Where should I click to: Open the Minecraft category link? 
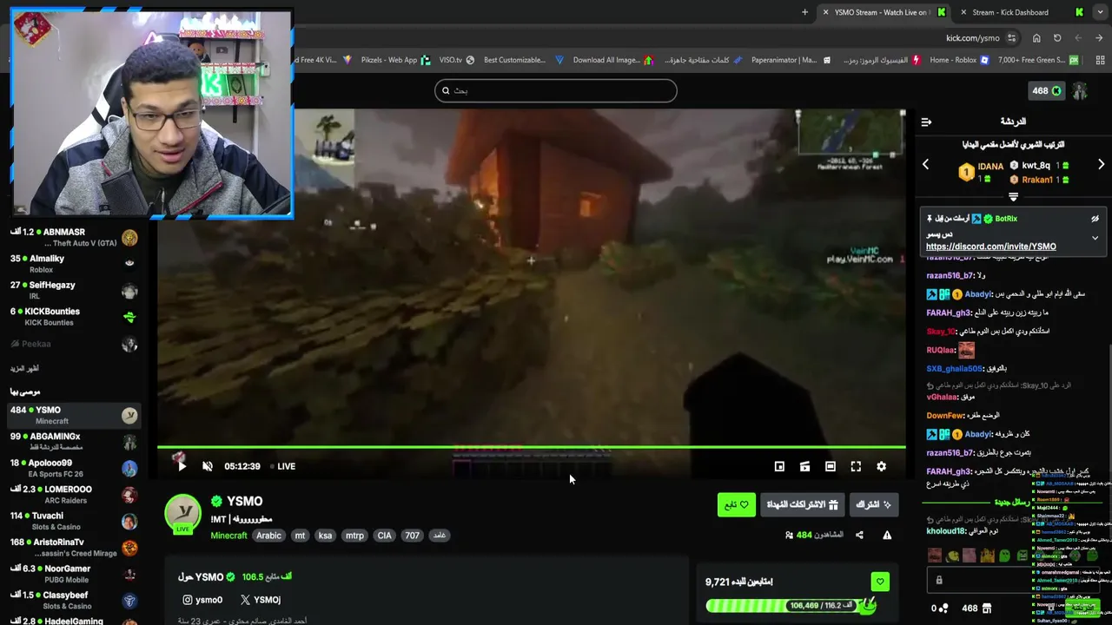pos(228,536)
